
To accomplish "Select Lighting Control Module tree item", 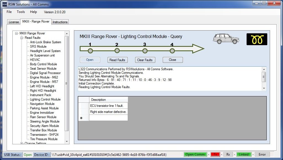I will point(45,99).
